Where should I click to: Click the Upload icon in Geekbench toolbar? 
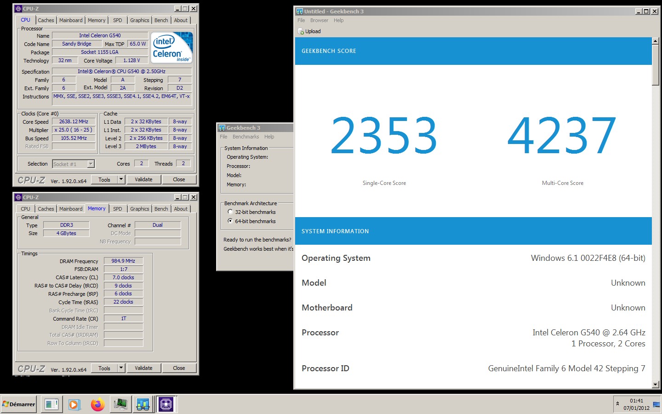tap(301, 31)
